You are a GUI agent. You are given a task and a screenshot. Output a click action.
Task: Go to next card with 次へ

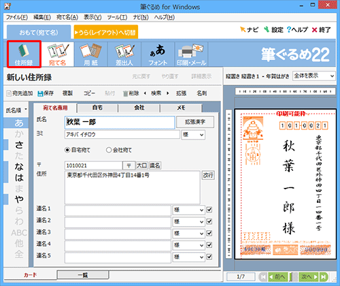tap(309, 276)
